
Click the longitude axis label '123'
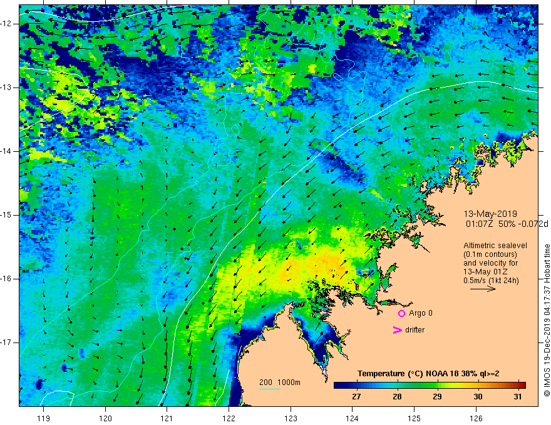tap(291, 418)
